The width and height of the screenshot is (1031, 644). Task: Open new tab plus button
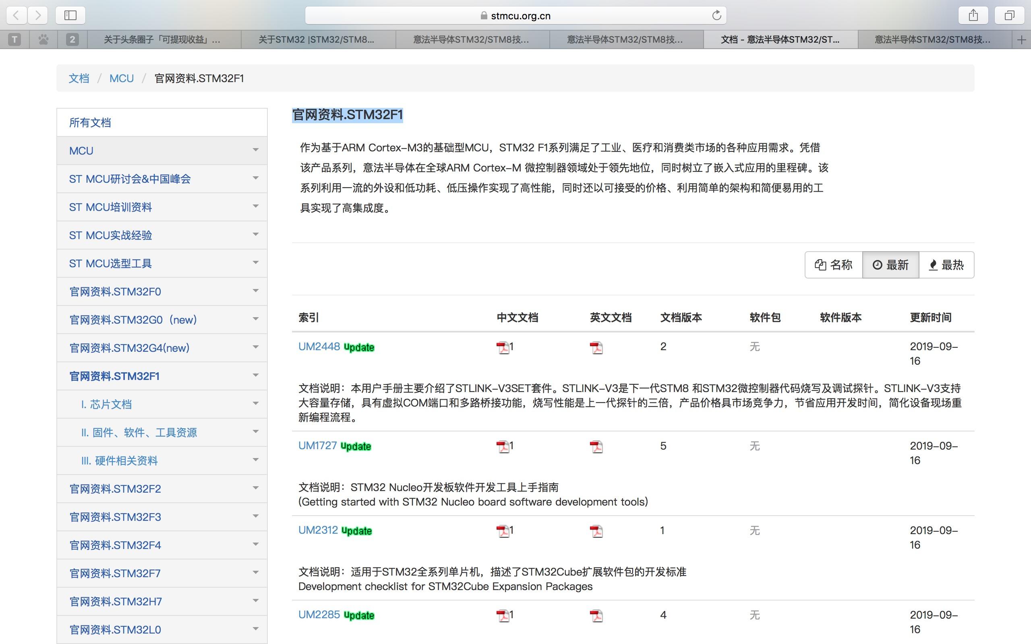1021,40
